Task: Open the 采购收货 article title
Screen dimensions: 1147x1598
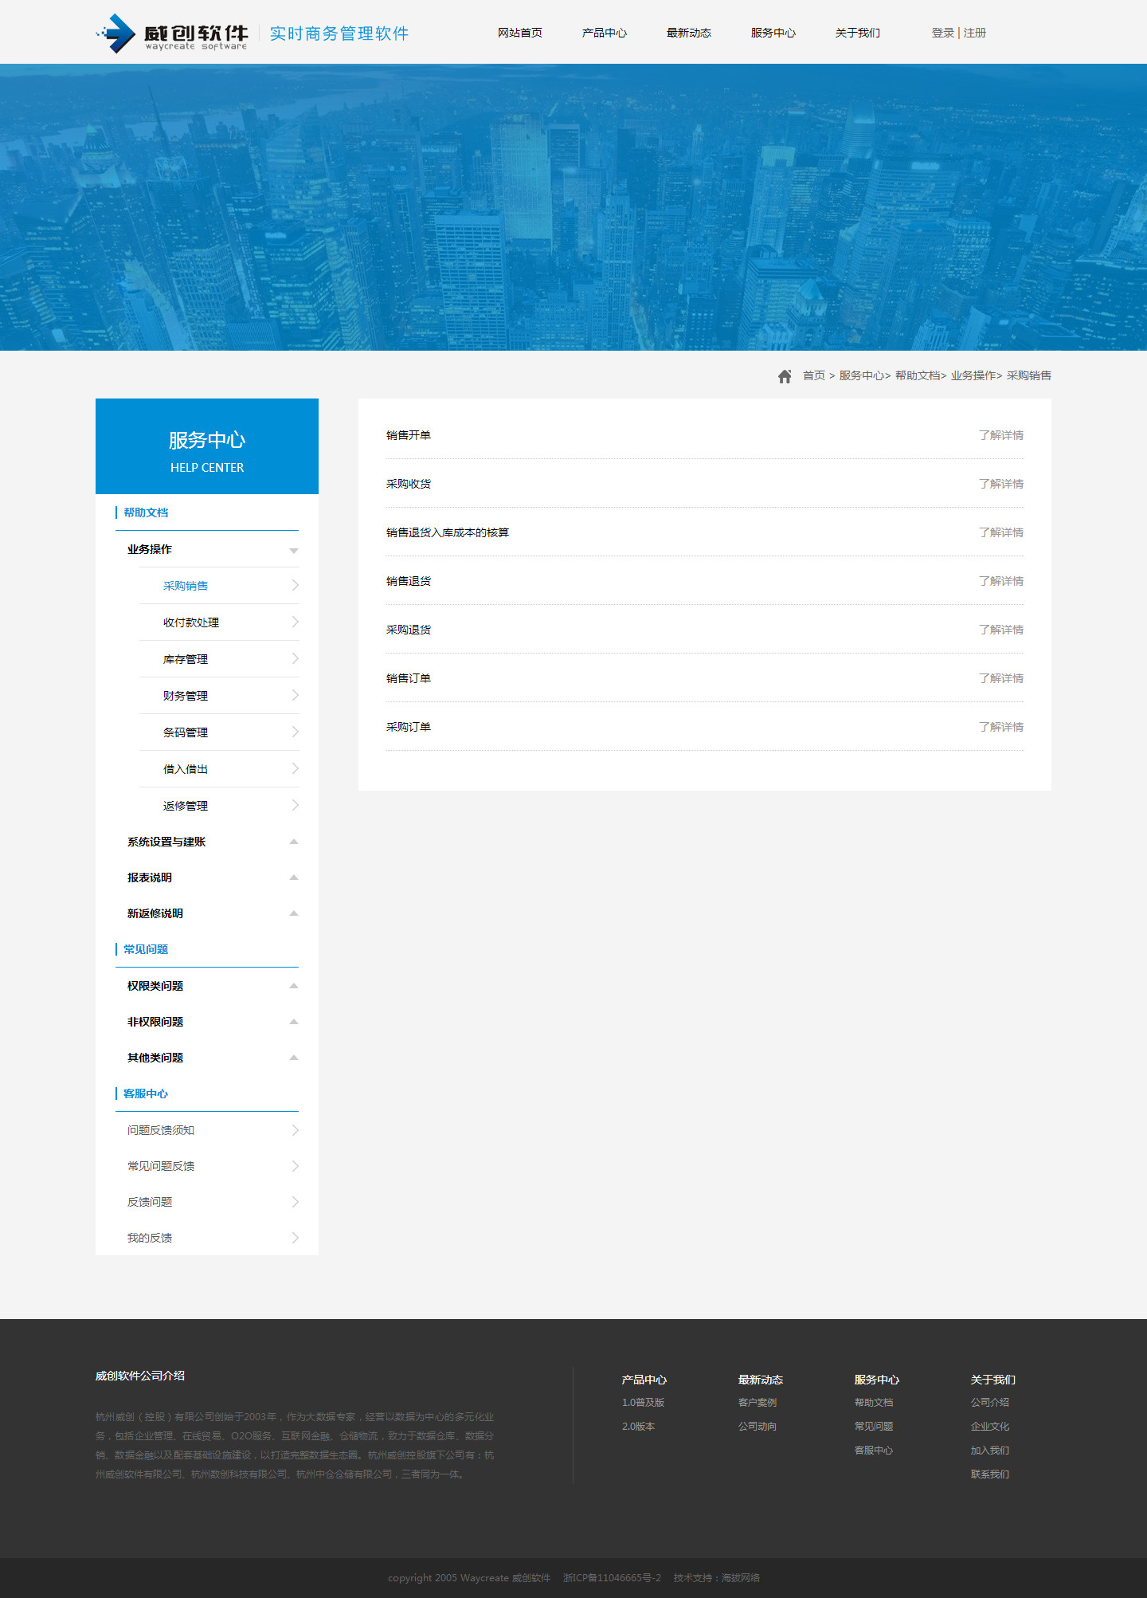Action: [x=409, y=484]
